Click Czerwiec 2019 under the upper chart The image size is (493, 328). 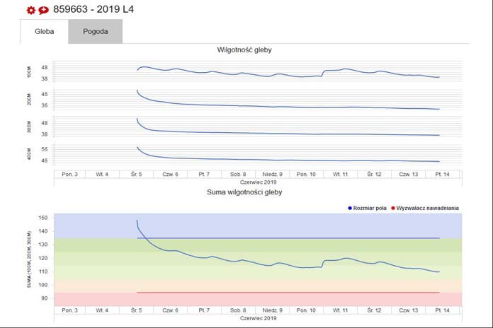click(x=258, y=182)
